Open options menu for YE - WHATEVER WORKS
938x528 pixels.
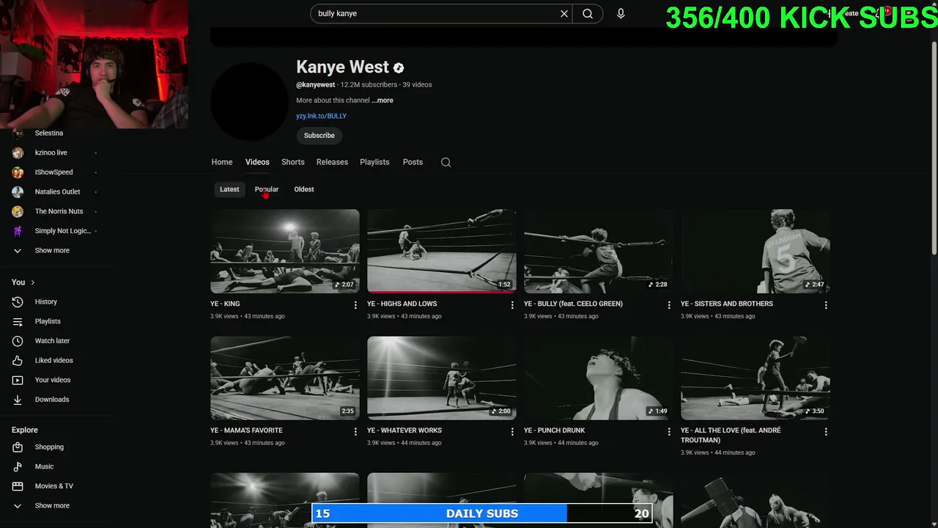(x=512, y=432)
